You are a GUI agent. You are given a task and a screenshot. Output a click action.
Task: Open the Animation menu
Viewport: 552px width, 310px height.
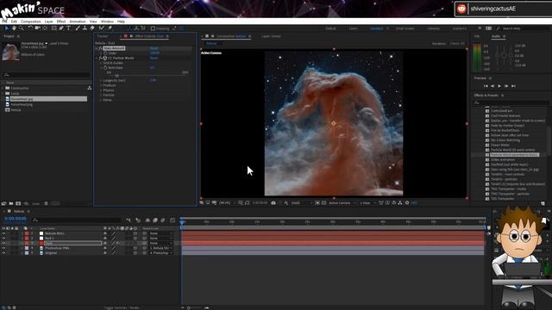[78, 22]
